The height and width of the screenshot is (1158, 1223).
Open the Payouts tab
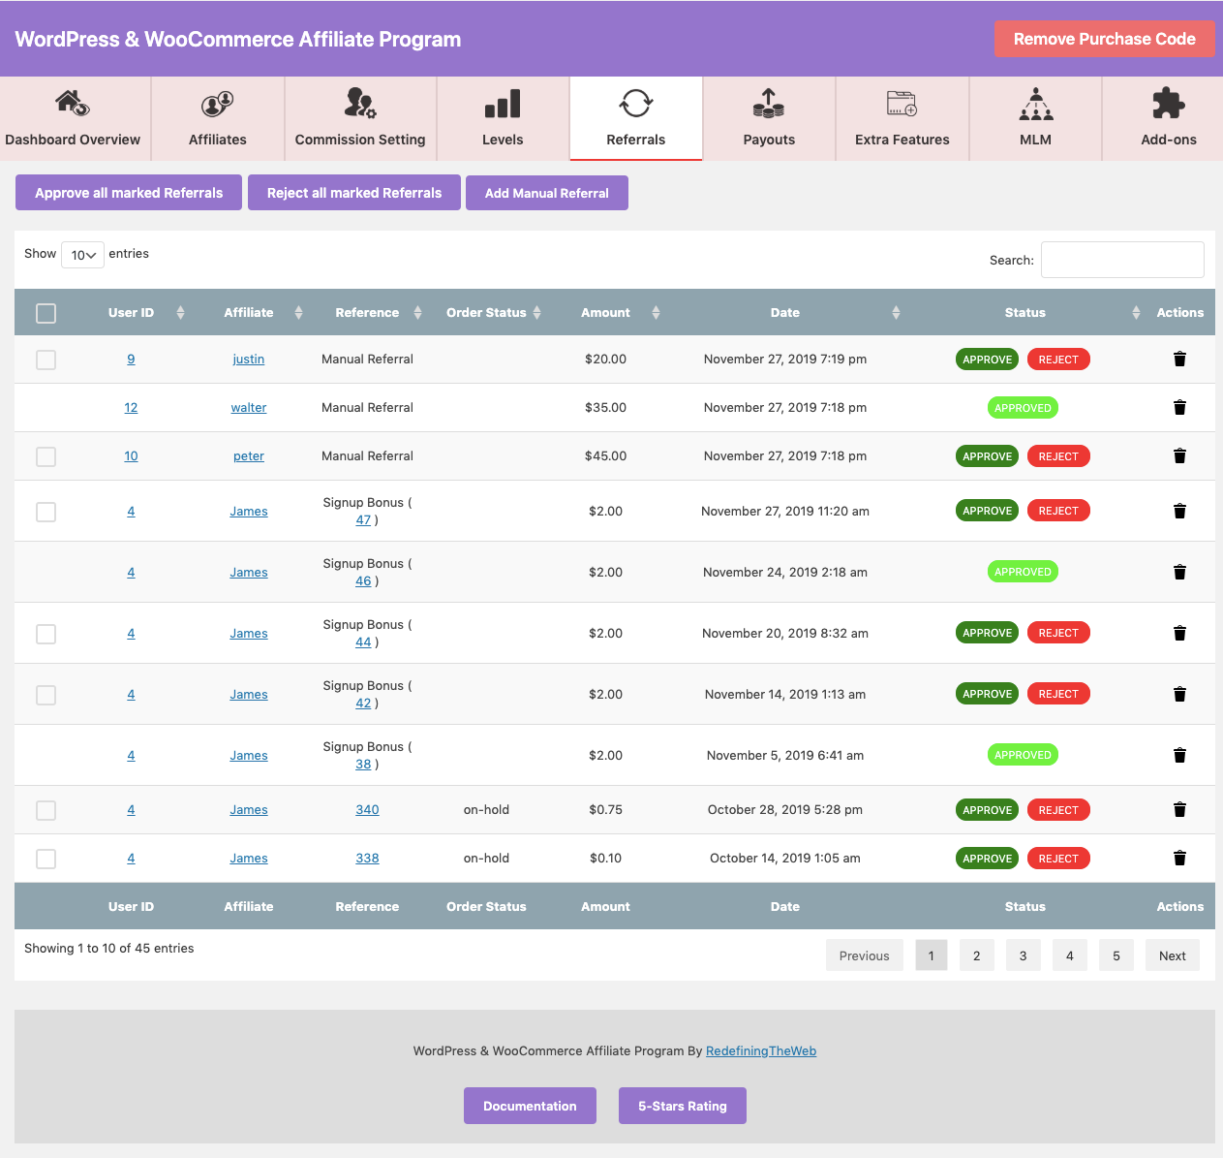click(769, 118)
